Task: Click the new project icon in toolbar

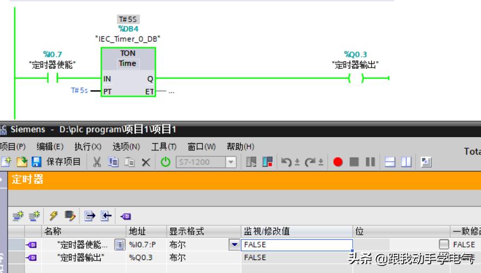Action: (x=6, y=162)
